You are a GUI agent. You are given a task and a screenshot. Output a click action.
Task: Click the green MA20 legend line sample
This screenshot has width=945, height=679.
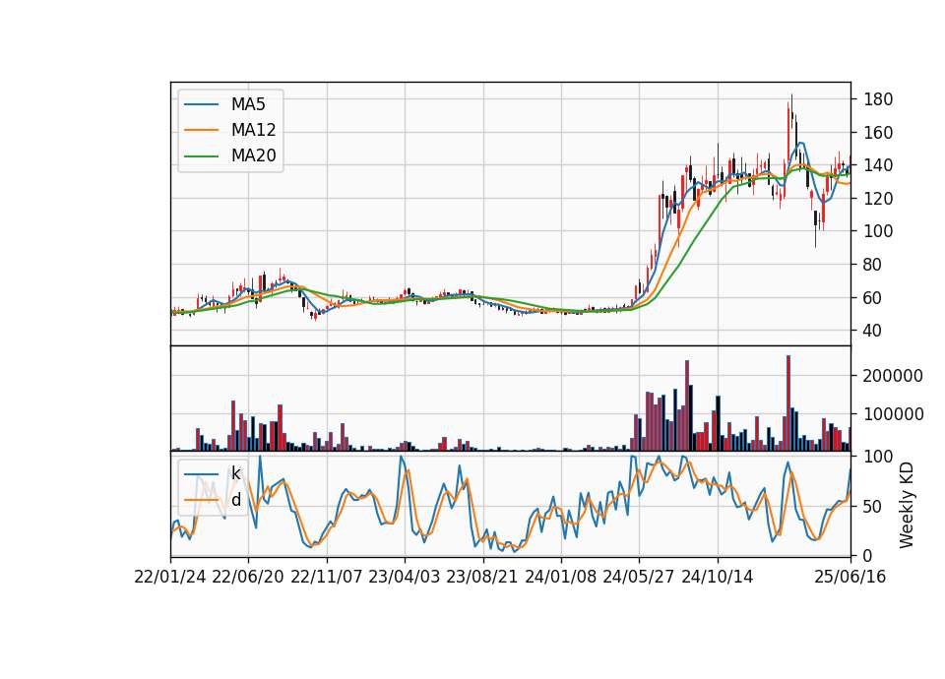click(x=201, y=155)
